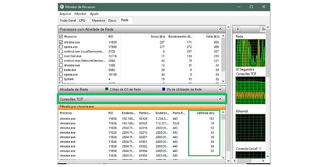Check the ksde.exe checkbox
Viewport: 334px width, 167px height.
click(x=61, y=70)
